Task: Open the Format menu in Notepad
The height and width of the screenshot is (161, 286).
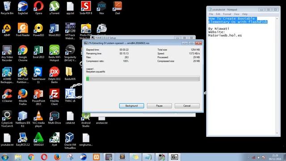Action: click(x=227, y=14)
